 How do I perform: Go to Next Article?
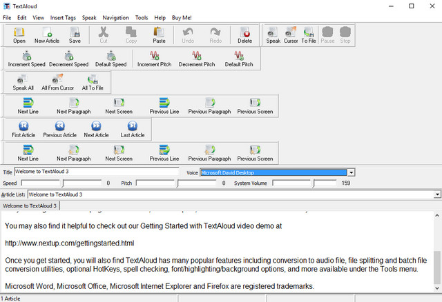point(96,130)
